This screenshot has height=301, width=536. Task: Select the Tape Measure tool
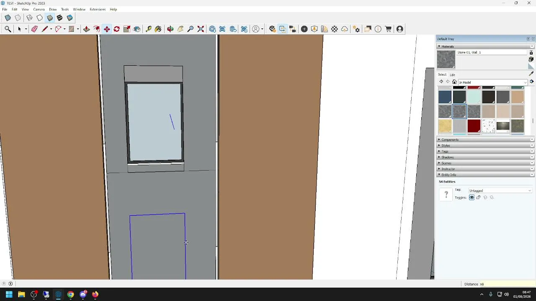(149, 29)
